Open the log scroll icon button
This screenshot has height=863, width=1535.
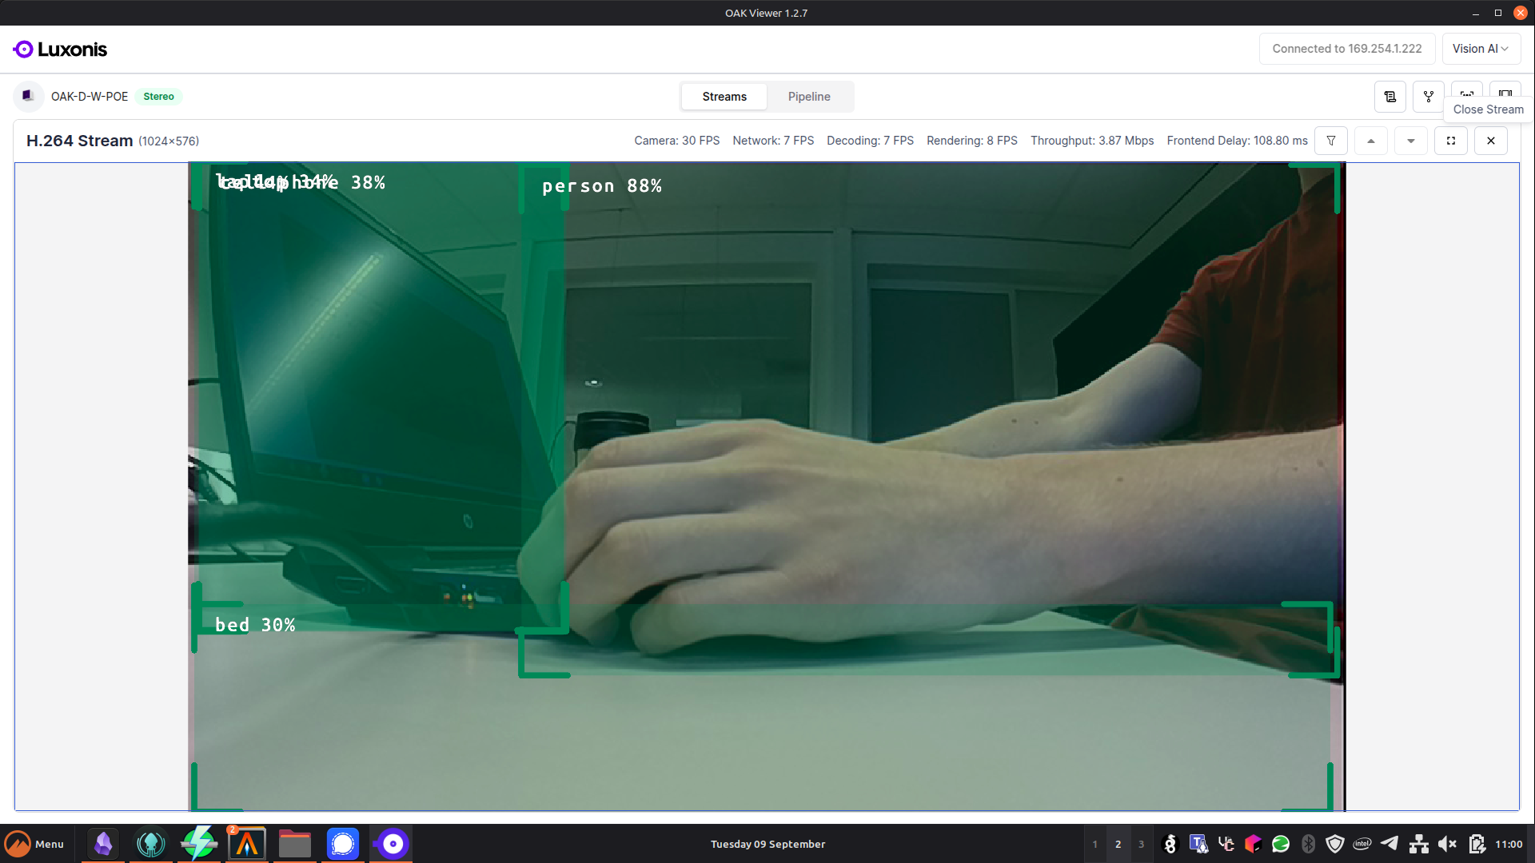pos(1390,97)
